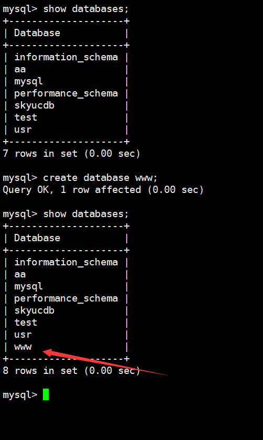Click the first 'show databases;' command
263x440 pixels.
coord(86,9)
